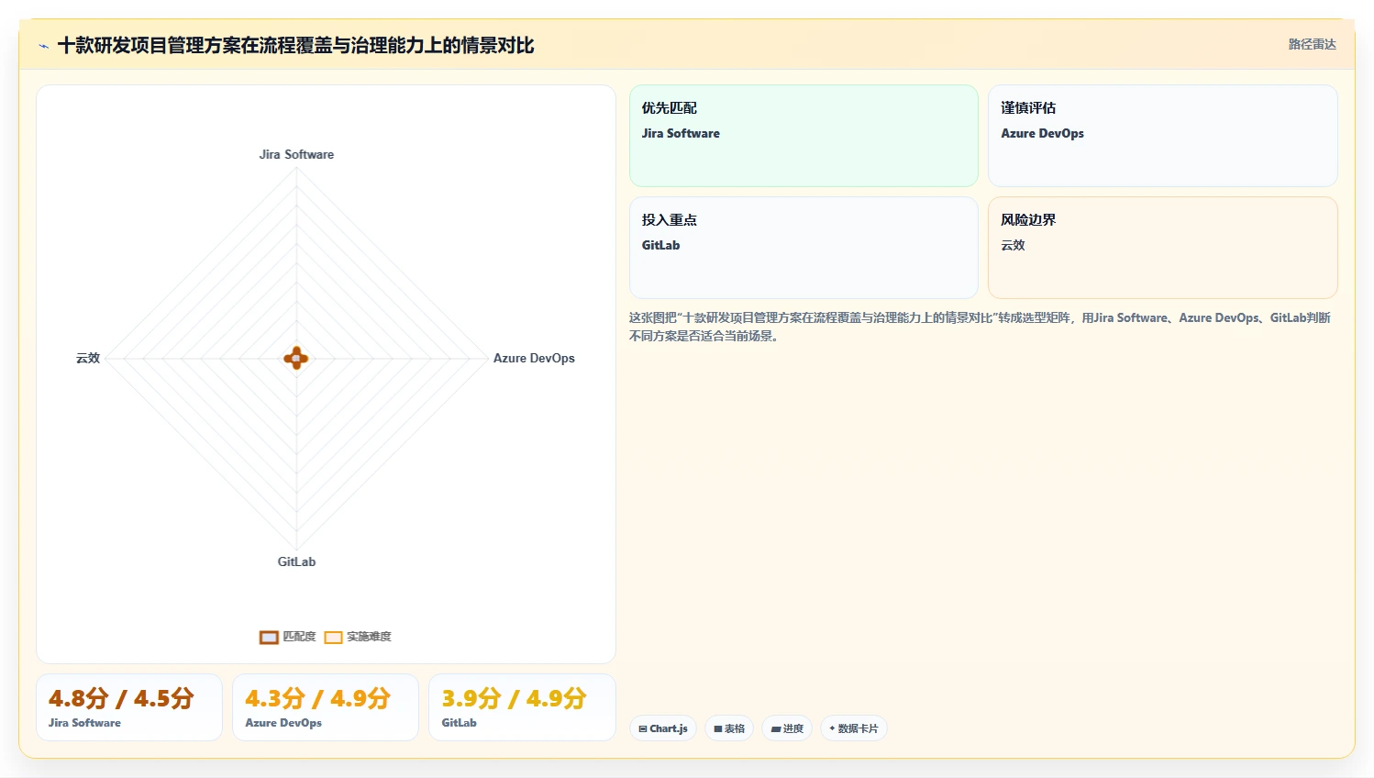The image size is (1374, 778).
Task: Click the small icon before the page title
Action: coord(43,46)
